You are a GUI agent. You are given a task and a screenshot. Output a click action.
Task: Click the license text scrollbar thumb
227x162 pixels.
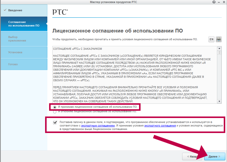point(219,52)
